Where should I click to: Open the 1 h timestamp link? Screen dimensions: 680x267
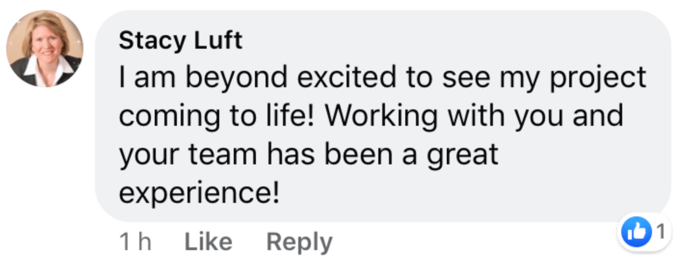tap(135, 242)
